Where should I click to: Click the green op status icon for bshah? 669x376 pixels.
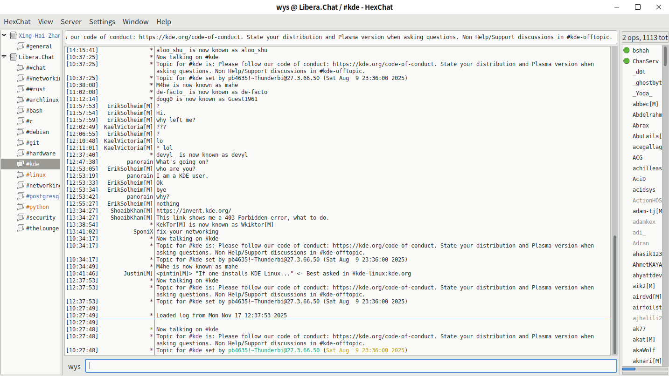click(627, 50)
